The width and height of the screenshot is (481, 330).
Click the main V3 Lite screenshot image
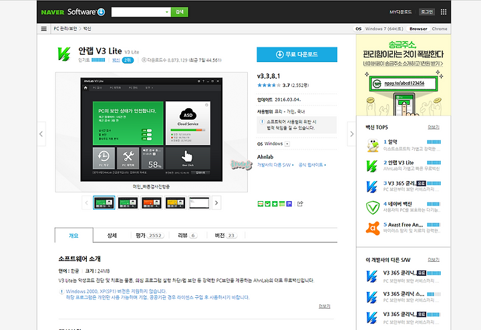tap(152, 130)
